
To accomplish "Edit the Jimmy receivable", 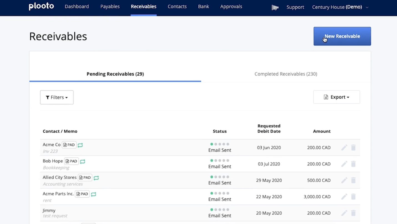I will click(x=344, y=213).
